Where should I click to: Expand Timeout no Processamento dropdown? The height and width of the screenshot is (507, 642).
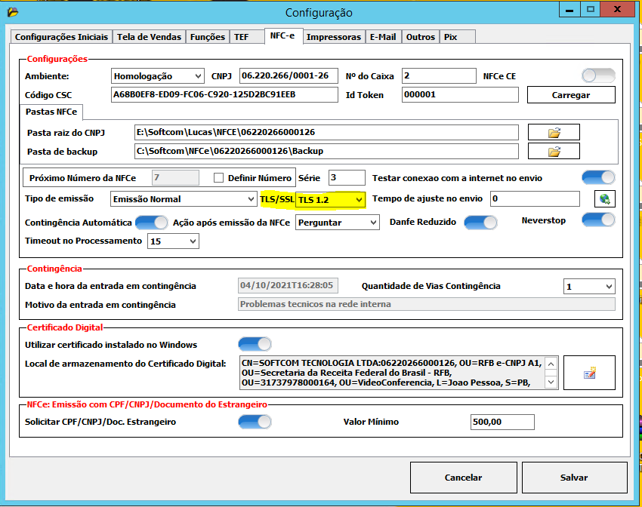(x=173, y=241)
